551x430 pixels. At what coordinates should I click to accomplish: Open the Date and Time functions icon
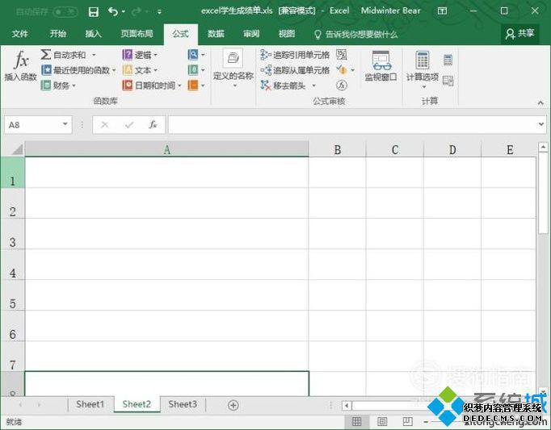127,86
